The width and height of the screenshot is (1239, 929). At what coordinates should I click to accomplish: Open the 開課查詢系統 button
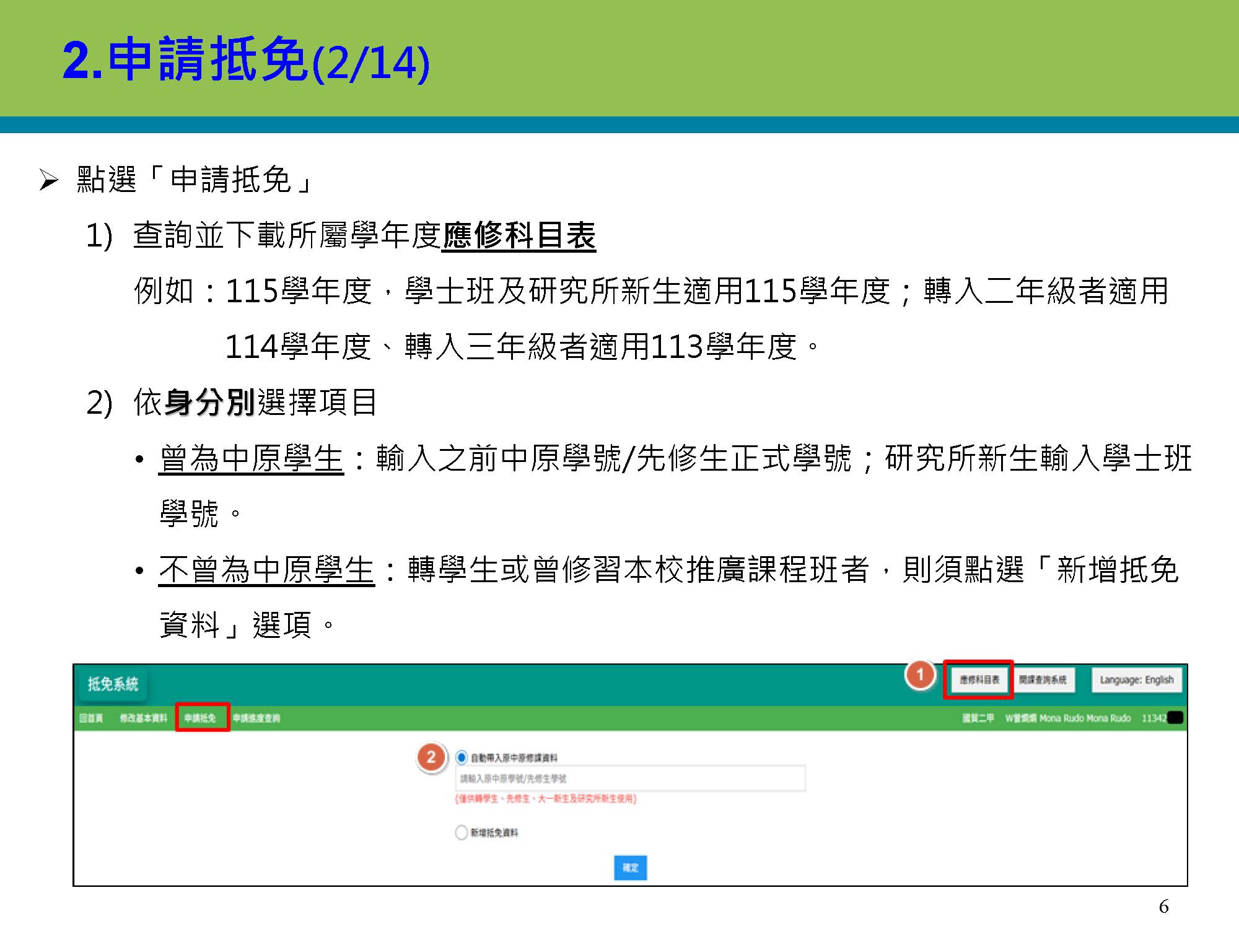click(1043, 680)
